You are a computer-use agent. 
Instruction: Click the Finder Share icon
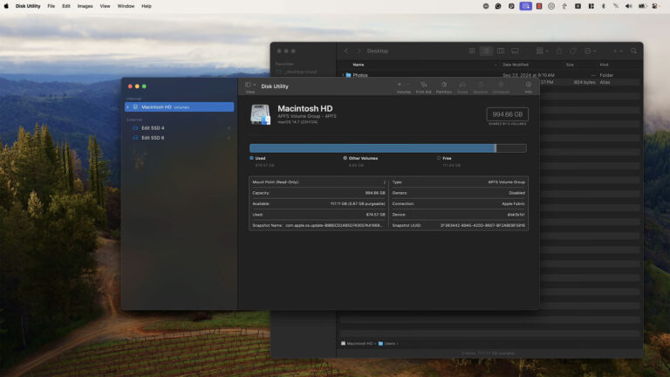[559, 51]
